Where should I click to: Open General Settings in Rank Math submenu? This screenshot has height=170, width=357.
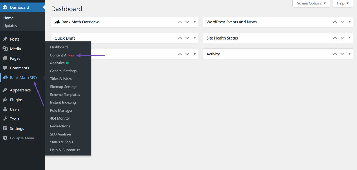[63, 71]
